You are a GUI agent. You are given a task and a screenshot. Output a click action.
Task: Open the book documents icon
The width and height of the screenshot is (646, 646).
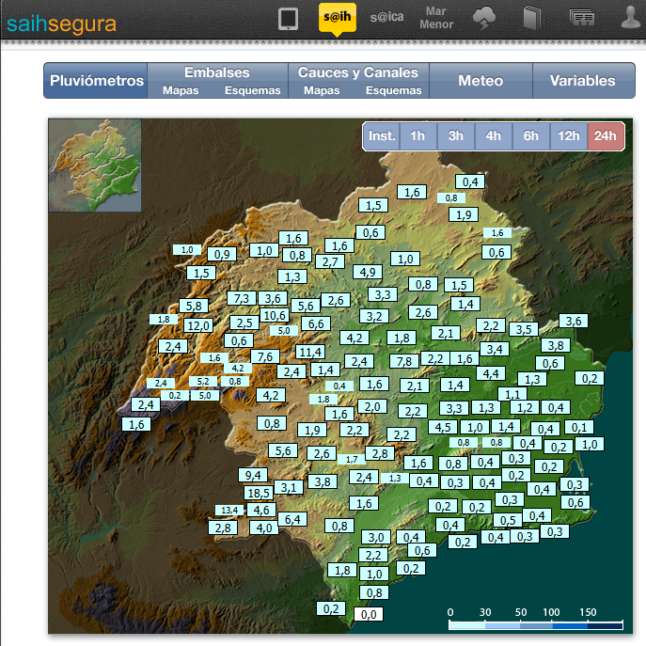pos(532,19)
